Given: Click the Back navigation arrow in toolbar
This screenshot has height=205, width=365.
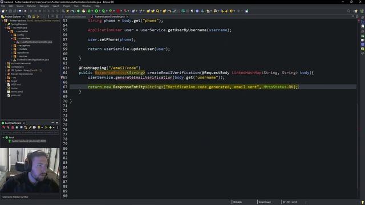Looking at the screenshot, I should pyautogui.click(x=231, y=11).
